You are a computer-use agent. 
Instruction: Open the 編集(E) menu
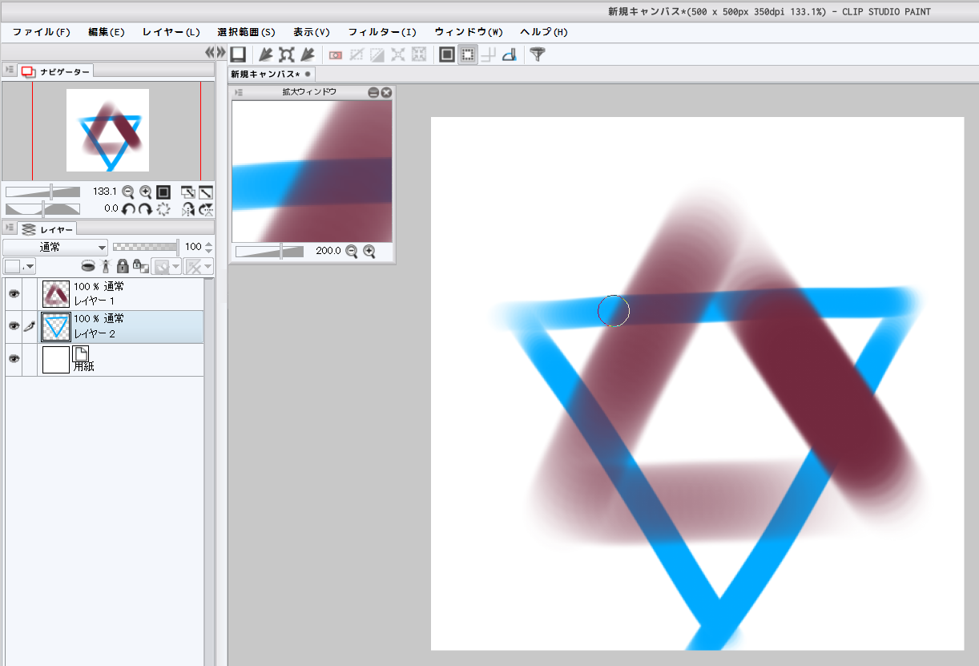[x=107, y=32]
